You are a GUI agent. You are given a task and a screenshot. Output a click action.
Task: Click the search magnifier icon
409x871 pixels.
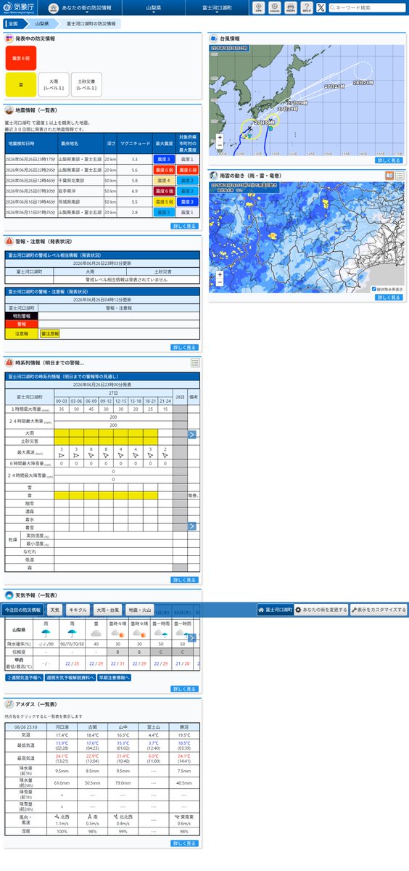point(331,7)
